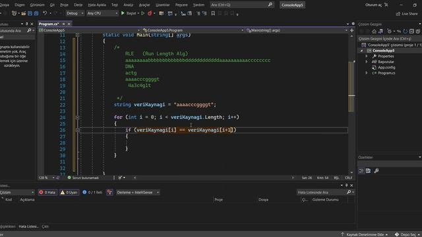Click the Live Share button

pyautogui.click(x=407, y=14)
